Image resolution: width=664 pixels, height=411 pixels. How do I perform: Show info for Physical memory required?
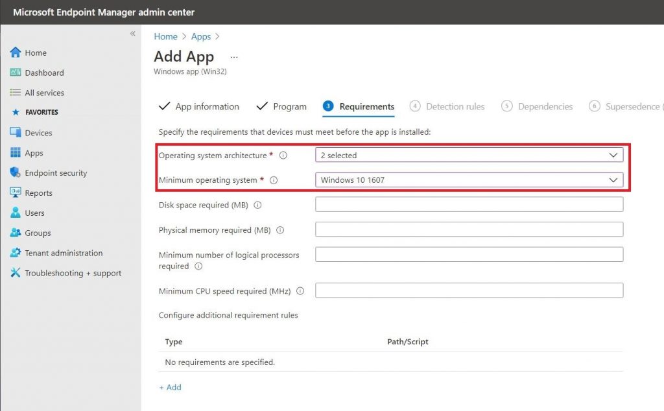[280, 230]
